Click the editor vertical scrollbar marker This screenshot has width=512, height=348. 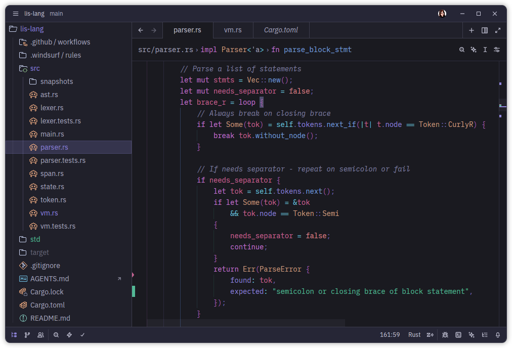(x=503, y=106)
